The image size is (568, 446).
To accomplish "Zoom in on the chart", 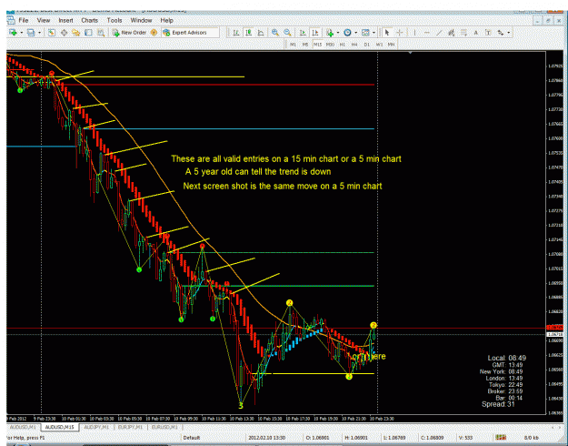I will (275, 33).
